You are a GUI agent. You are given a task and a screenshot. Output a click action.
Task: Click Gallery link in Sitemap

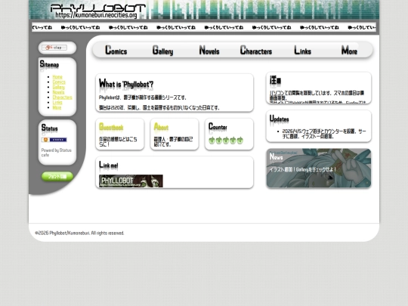(59, 87)
